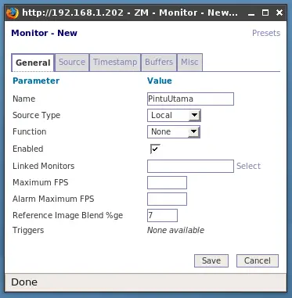
Task: Click the Select link for Linked Monitors
Action: pyautogui.click(x=248, y=166)
